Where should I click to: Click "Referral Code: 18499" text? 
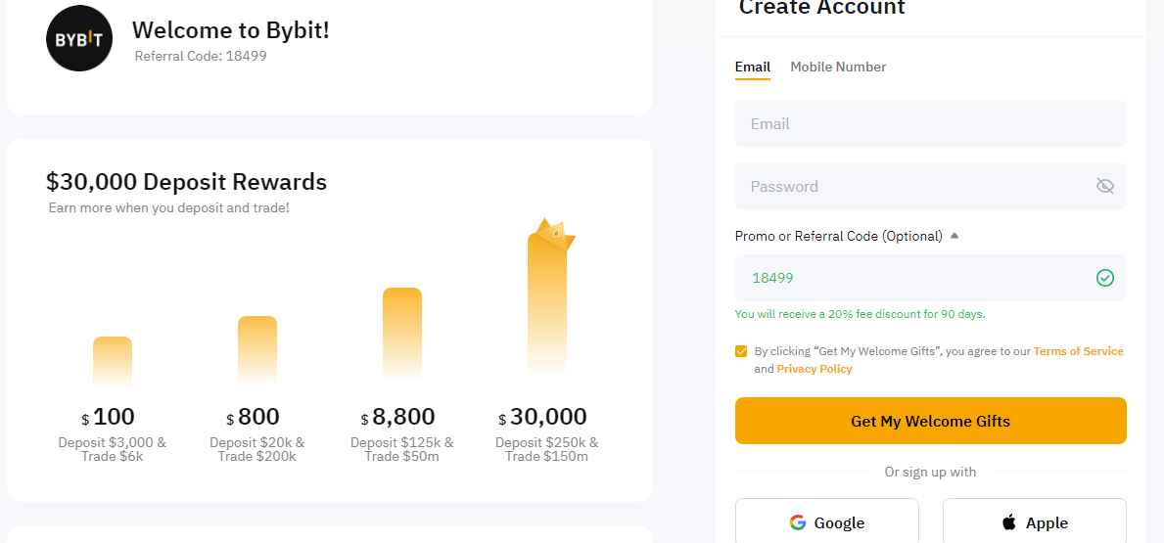(x=201, y=56)
